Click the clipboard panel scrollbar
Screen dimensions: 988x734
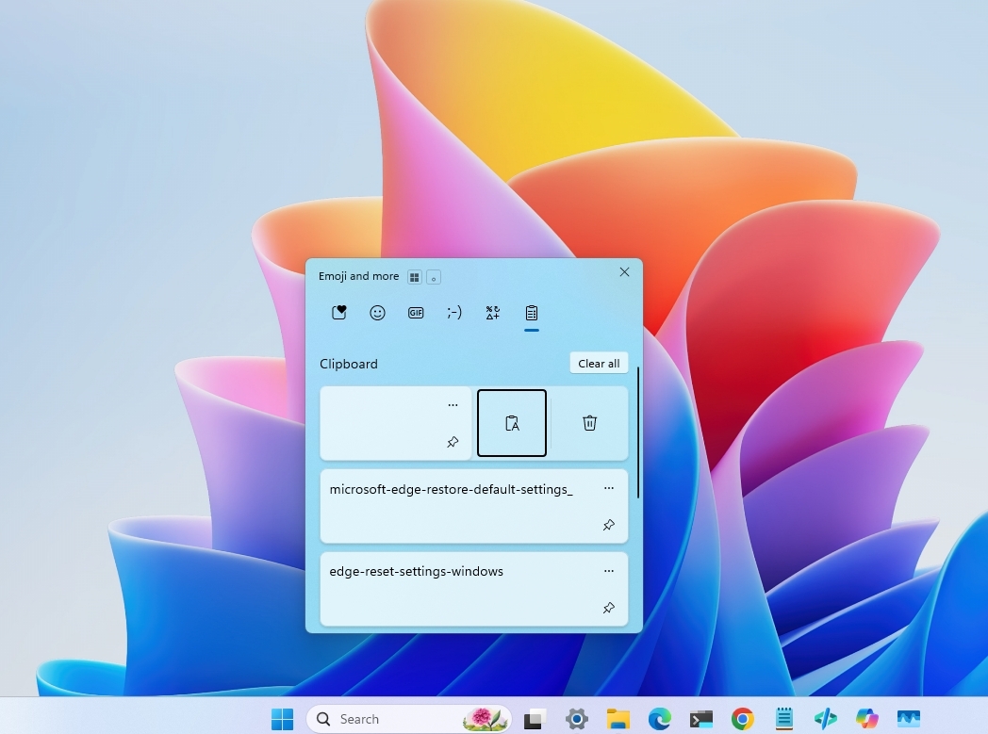(637, 432)
